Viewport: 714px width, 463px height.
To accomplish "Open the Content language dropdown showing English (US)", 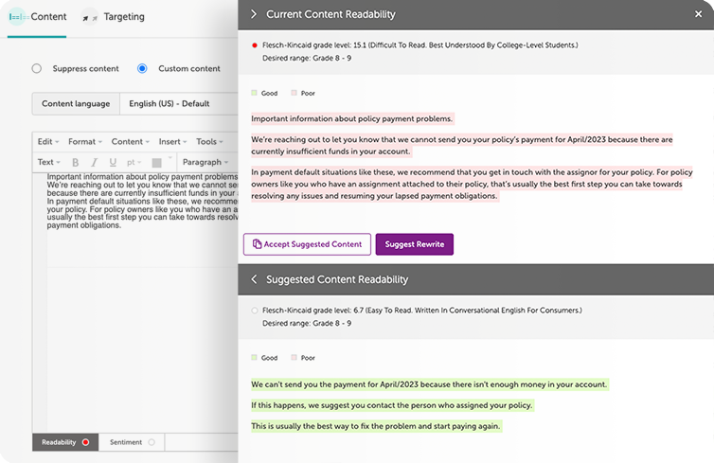I will (x=178, y=104).
